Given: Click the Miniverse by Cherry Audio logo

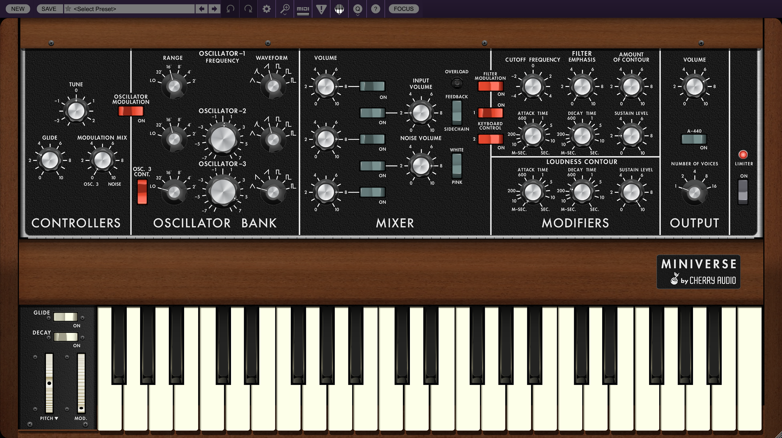Looking at the screenshot, I should click(699, 272).
